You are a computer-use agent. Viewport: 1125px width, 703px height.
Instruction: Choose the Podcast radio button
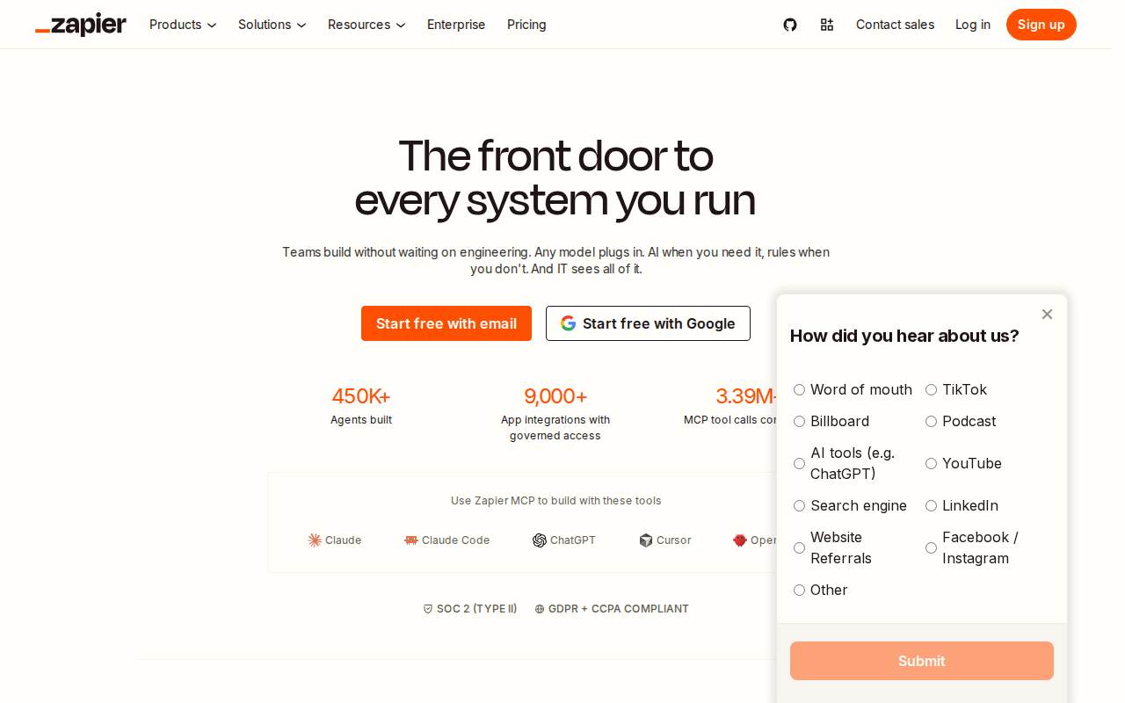click(931, 421)
